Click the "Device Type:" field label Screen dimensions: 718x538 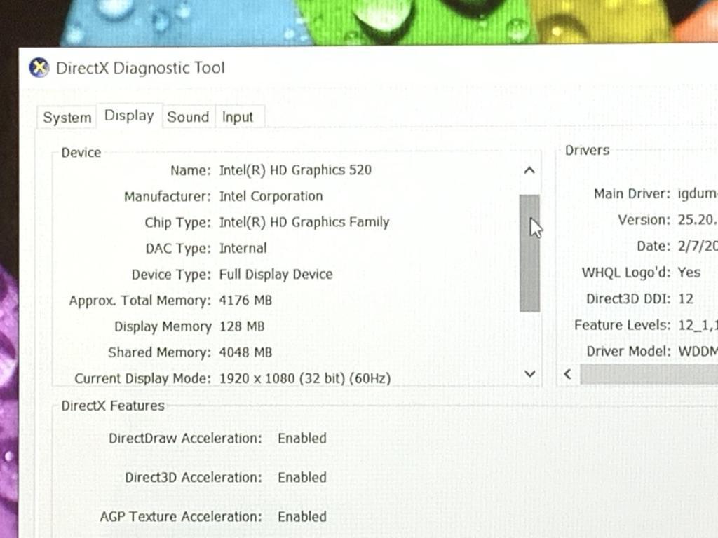click(x=171, y=275)
